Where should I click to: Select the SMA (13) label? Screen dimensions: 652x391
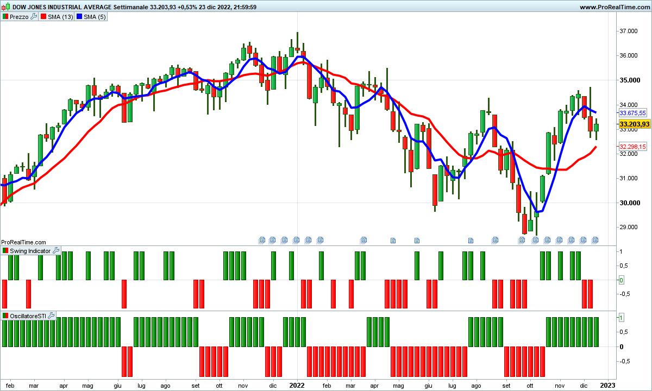(60, 17)
